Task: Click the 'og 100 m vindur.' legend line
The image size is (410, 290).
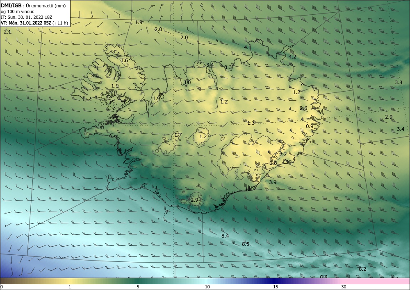Action: 18,11
